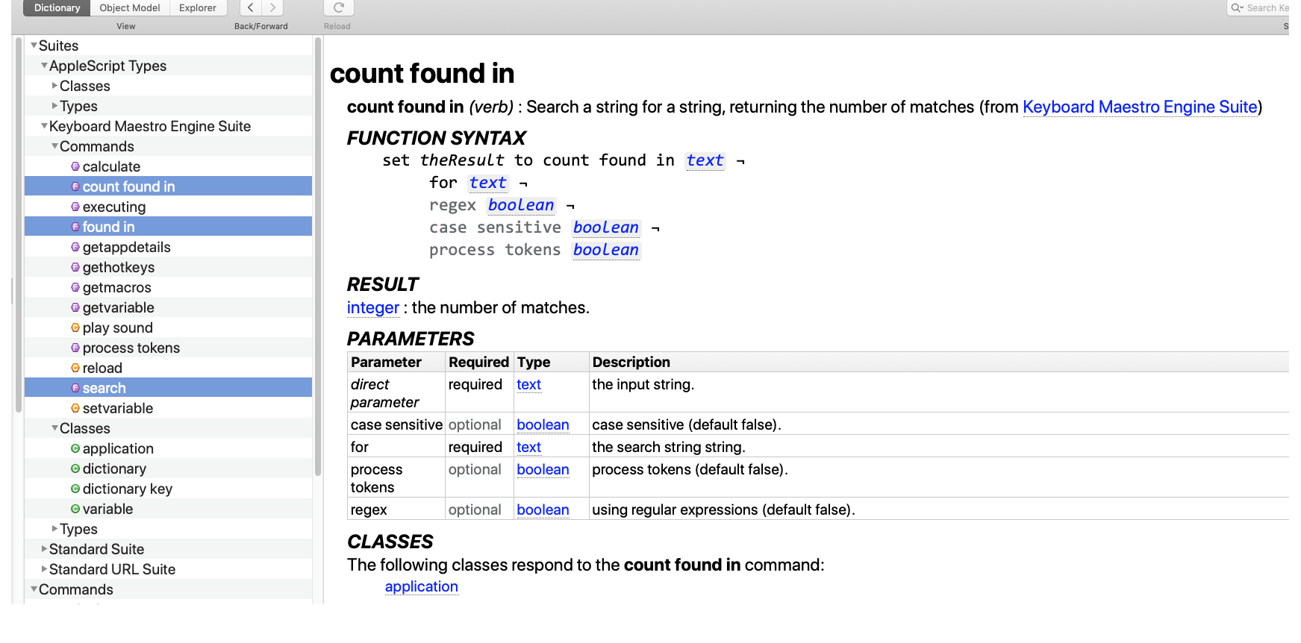Collapse the AppleScript Types suite
This screenshot has height=643, width=1301.
click(x=44, y=66)
